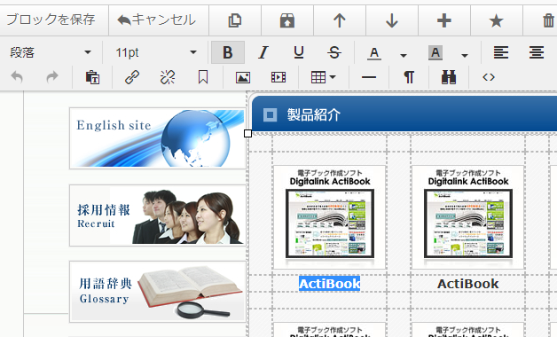The height and width of the screenshot is (337, 557).
Task: Toggle Strikethrough formatting
Action: 334,52
